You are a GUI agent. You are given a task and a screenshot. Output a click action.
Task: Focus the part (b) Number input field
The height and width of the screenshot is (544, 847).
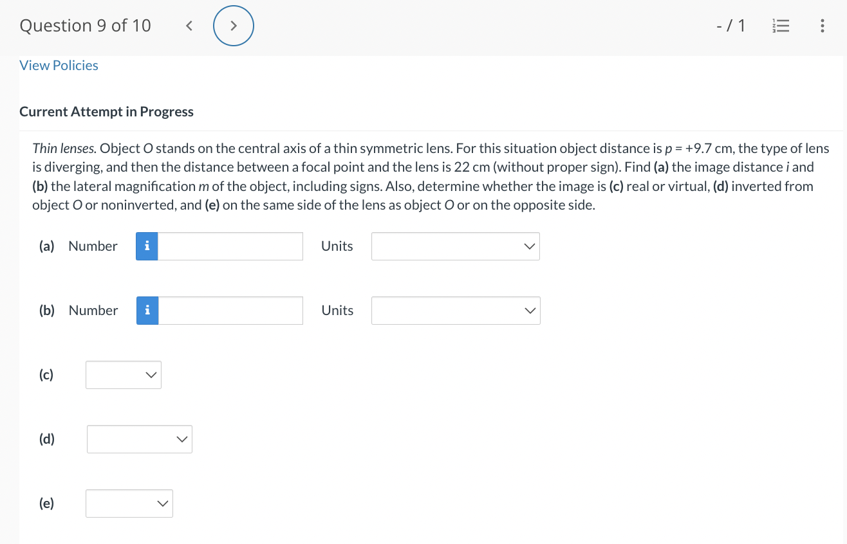[x=230, y=311]
